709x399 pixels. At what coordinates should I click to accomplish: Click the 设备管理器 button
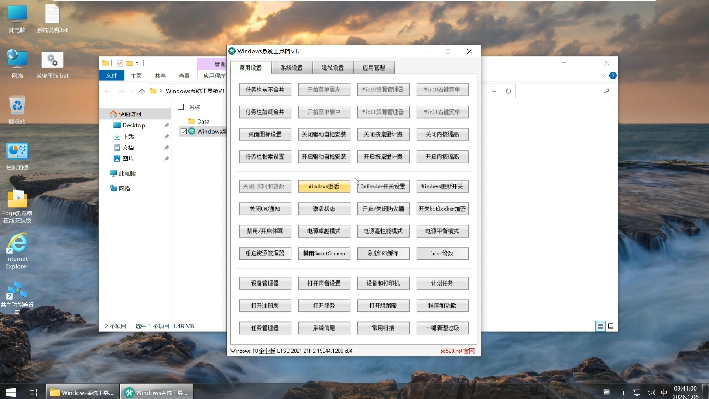pos(265,283)
